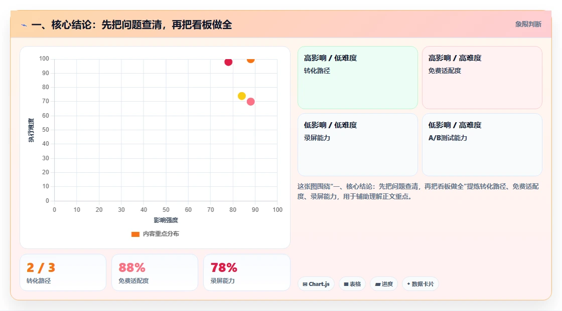The image size is (562, 311).
Task: Open the 88% 免费适配度 stat card
Action: click(155, 272)
